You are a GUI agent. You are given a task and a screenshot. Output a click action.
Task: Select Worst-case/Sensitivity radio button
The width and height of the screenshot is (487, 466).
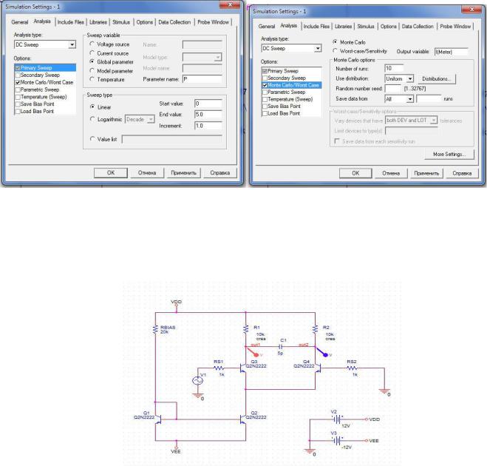point(335,51)
